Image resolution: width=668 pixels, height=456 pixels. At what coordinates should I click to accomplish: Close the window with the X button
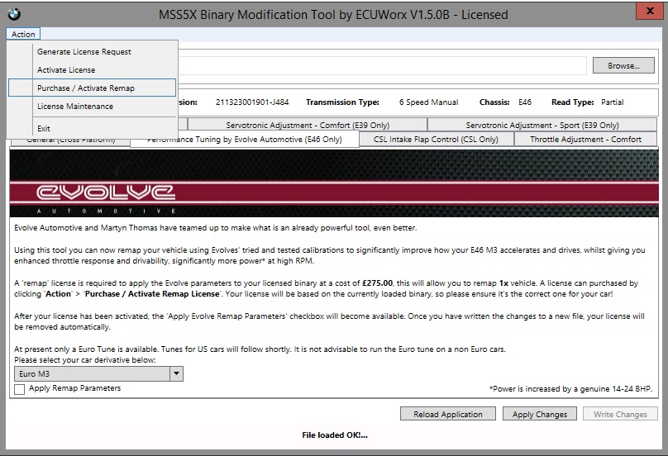pos(650,11)
